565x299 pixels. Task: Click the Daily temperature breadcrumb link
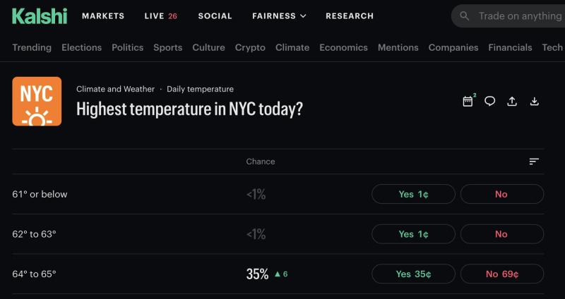[200, 89]
